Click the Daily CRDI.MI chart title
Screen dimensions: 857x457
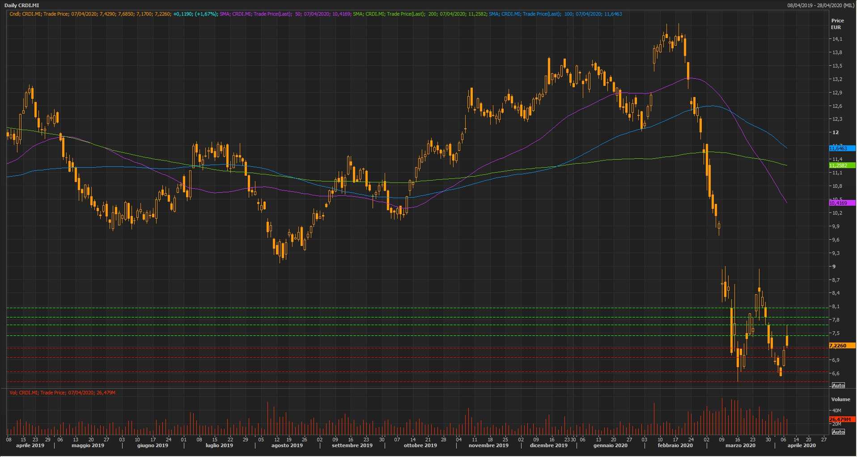tap(21, 5)
